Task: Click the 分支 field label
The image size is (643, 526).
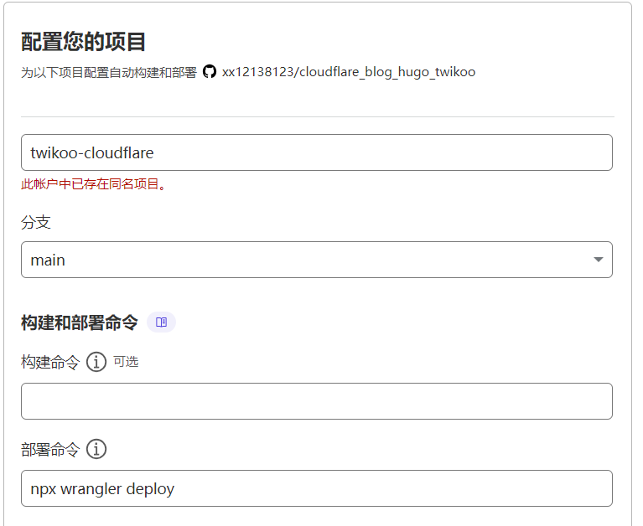Action: [x=36, y=222]
